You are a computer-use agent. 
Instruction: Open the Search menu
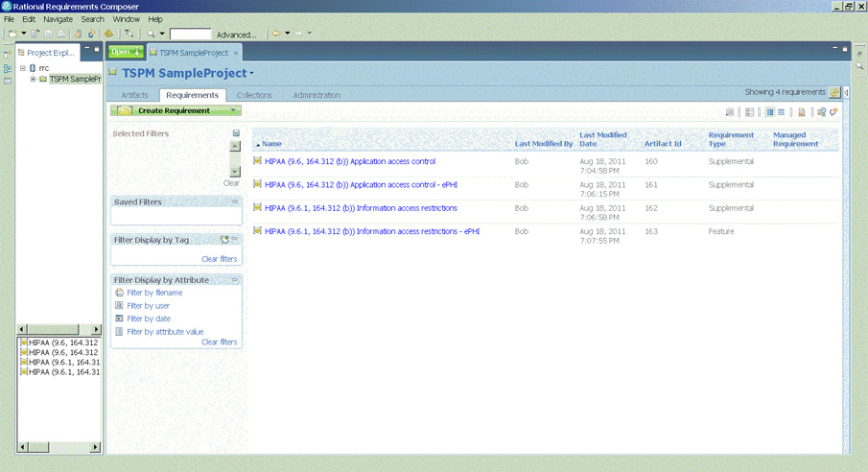click(x=92, y=19)
